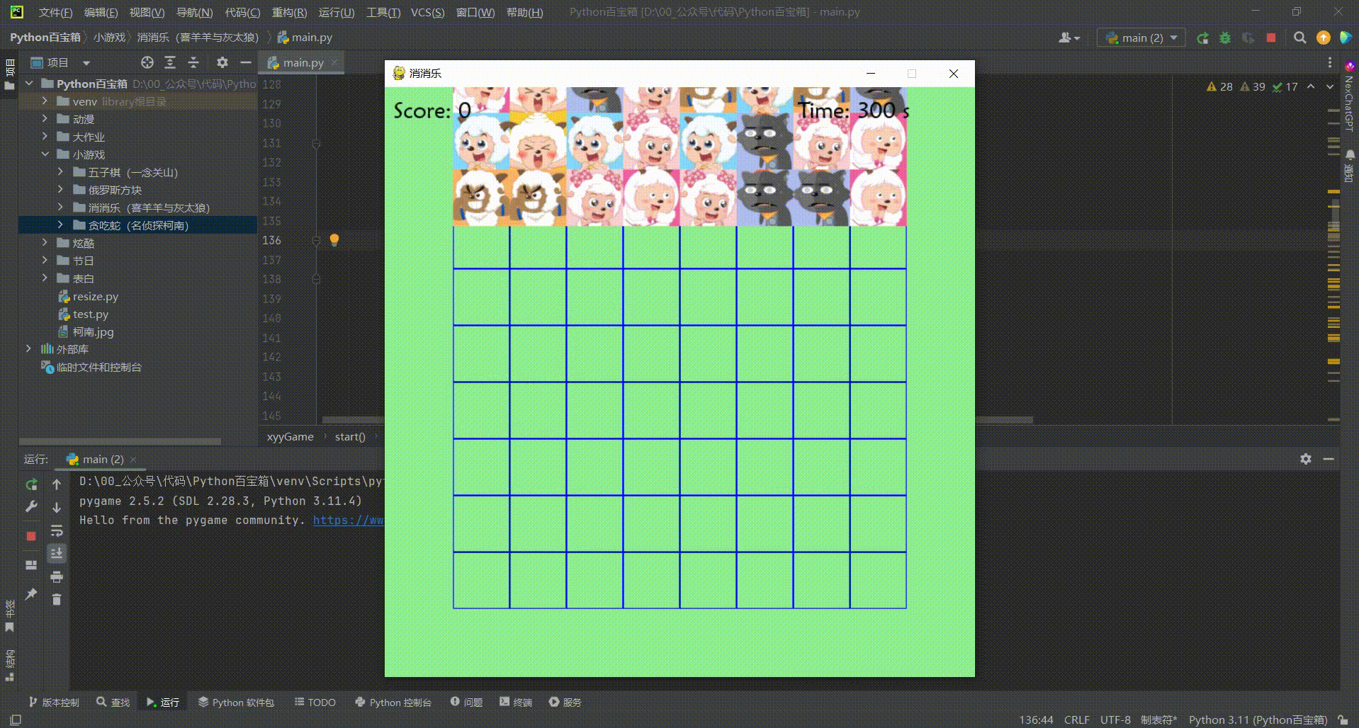Rerun main (2) from the top toolbar
This screenshot has height=728, width=1359.
pos(1202,38)
